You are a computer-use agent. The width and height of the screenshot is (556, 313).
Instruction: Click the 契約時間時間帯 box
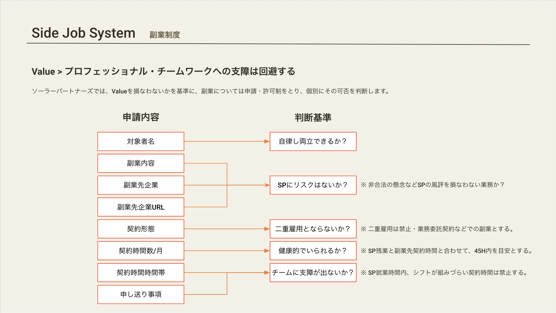coord(141,273)
